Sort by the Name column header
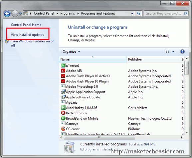Image resolution: width=192 pixels, height=158 pixels. coord(93,59)
